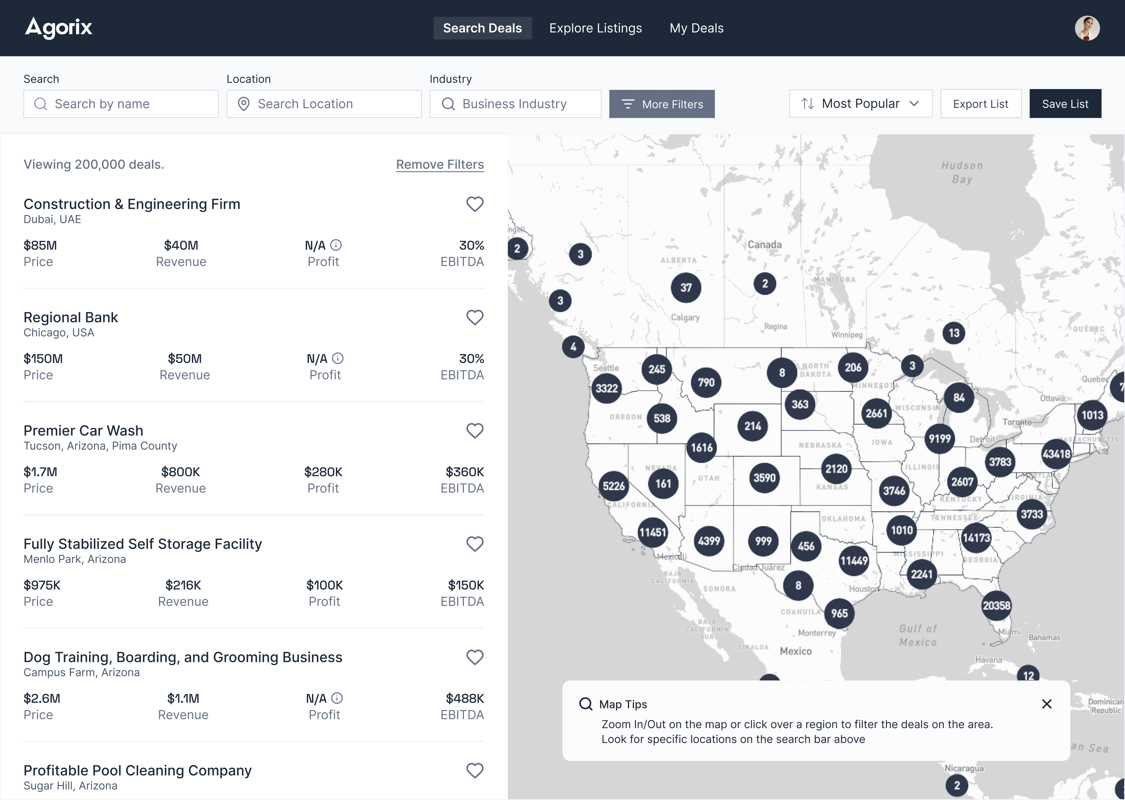Close the Map Tips popup
This screenshot has width=1125, height=800.
[x=1047, y=704]
